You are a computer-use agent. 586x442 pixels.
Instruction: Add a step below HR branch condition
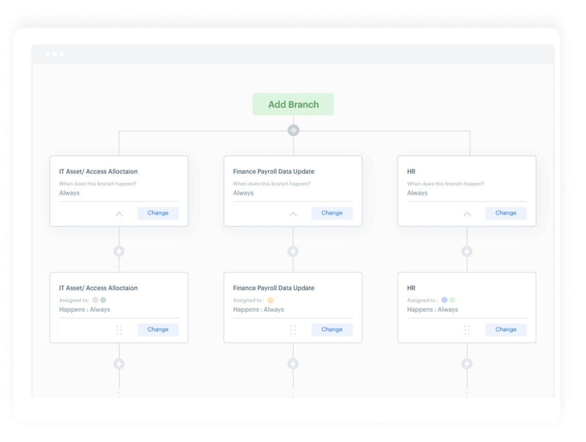tap(467, 252)
